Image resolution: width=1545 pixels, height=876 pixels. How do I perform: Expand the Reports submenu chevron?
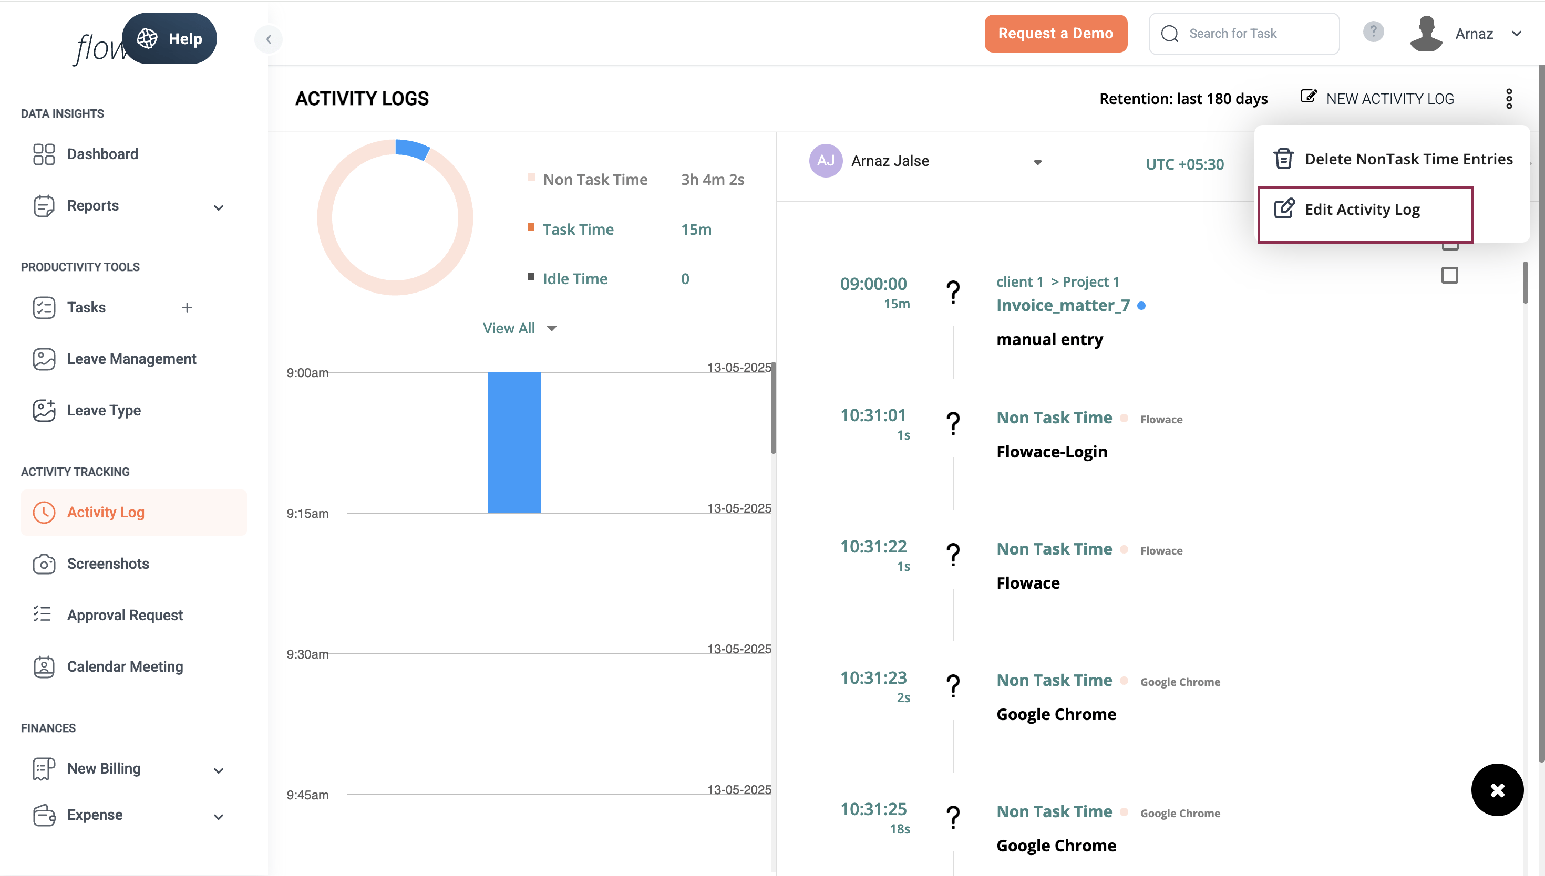(219, 207)
